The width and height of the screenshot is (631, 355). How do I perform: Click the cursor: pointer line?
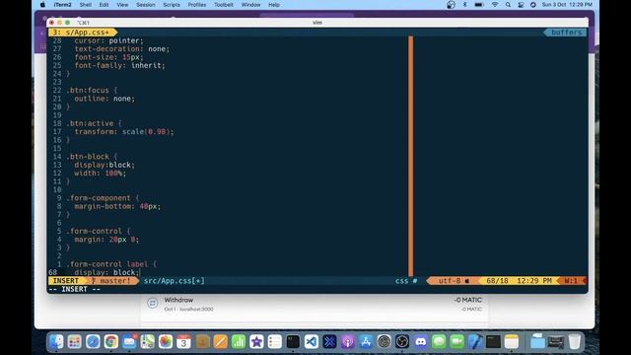[x=108, y=40]
